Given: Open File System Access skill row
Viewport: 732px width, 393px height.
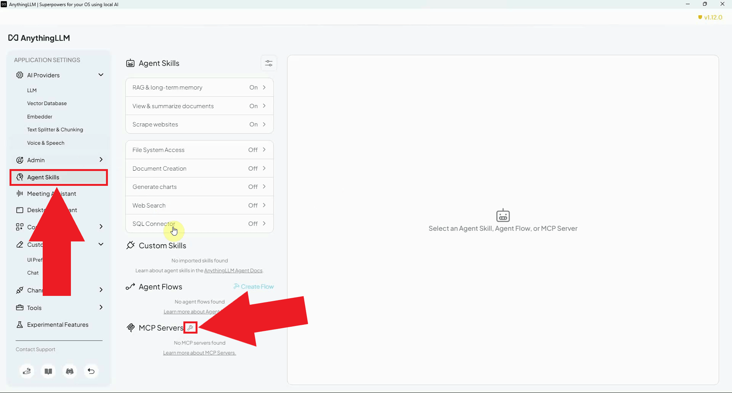Looking at the screenshot, I should coord(199,150).
